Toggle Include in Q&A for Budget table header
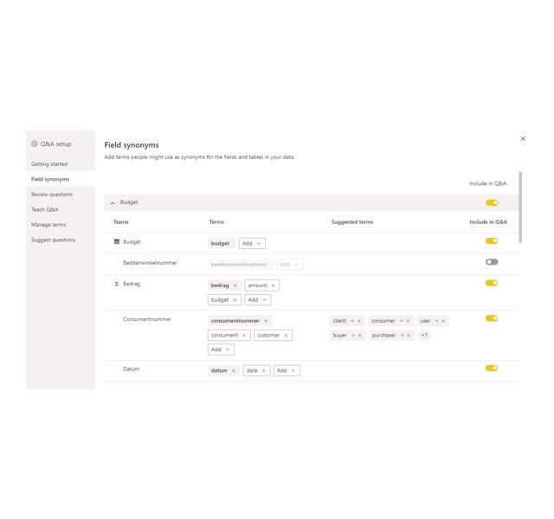554x519 pixels. pos(492,202)
